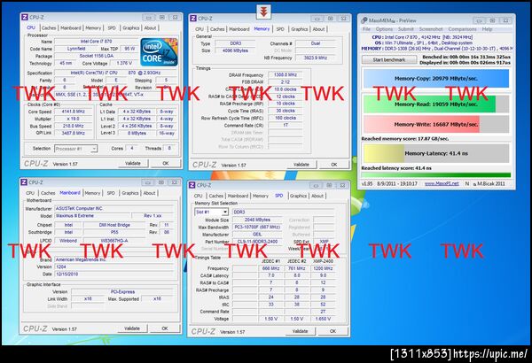This screenshot has width=532, height=363.
Task: Click Validate in the Mainboard-tab window
Action: (x=132, y=328)
